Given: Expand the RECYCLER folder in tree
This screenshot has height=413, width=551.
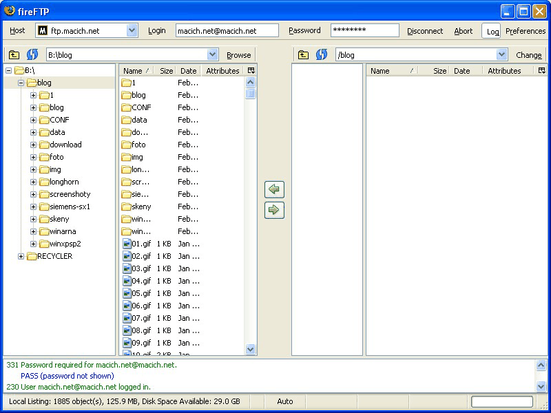Looking at the screenshot, I should tap(21, 256).
